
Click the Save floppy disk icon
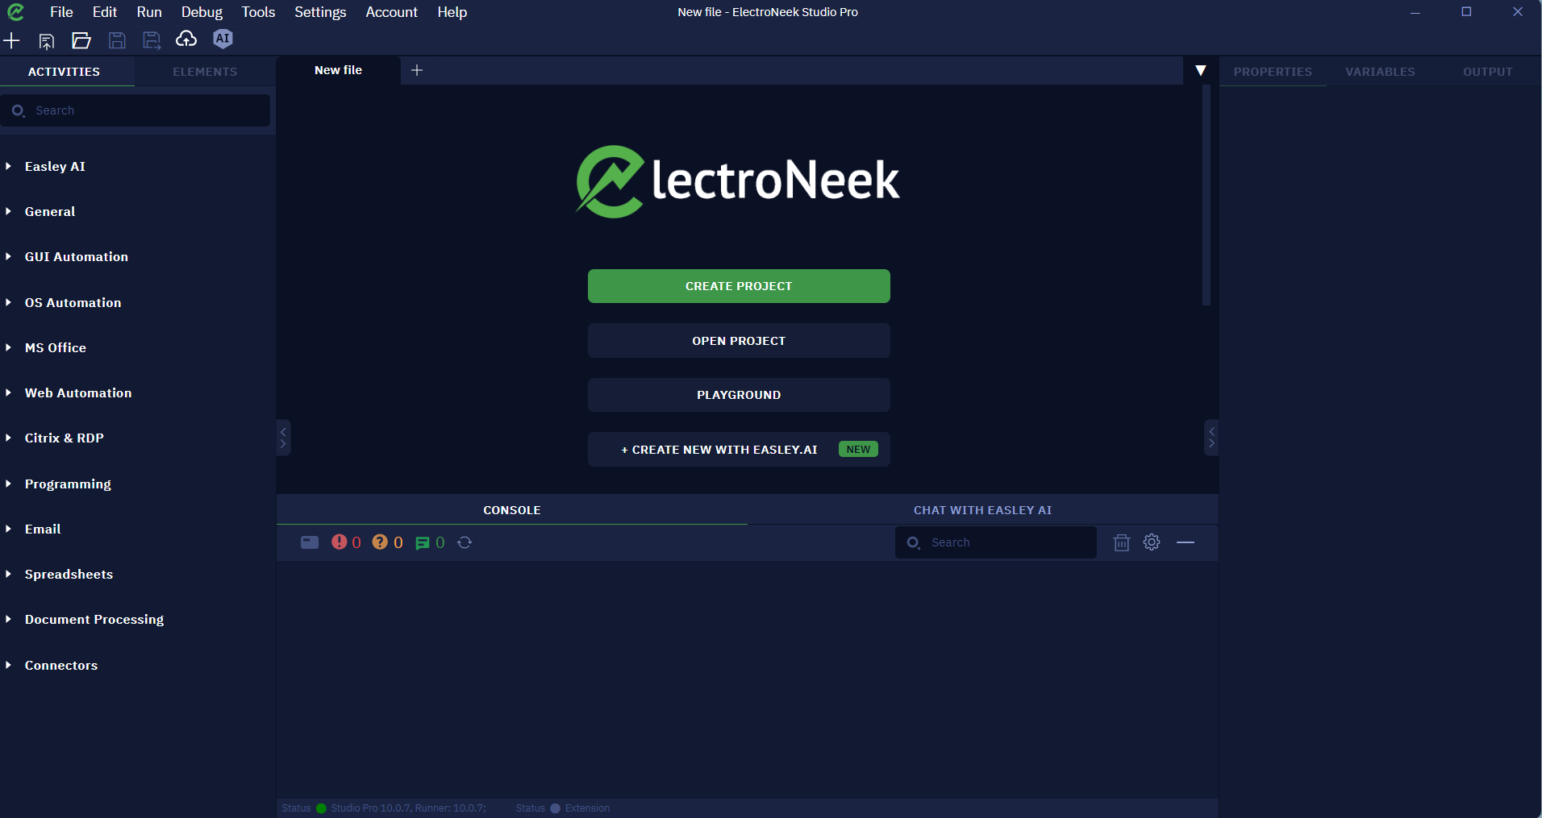click(x=117, y=40)
